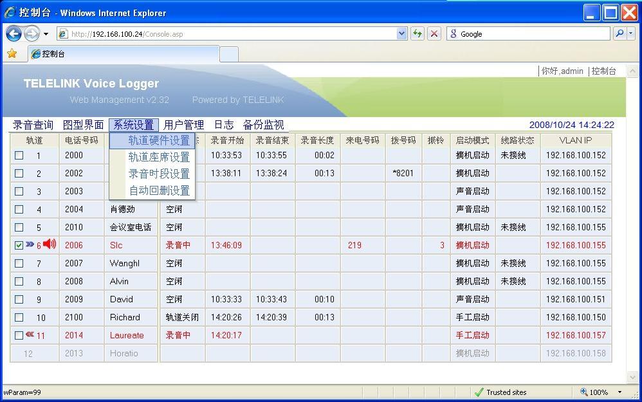Click the red arrows icon in row 11
This screenshot has width=642, height=402.
[x=30, y=334]
